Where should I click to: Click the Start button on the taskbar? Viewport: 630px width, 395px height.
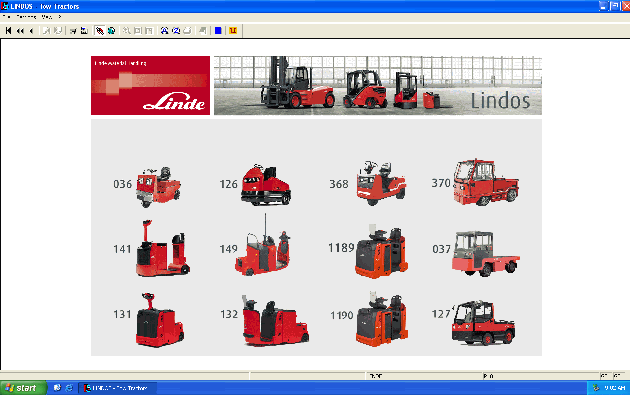22,388
